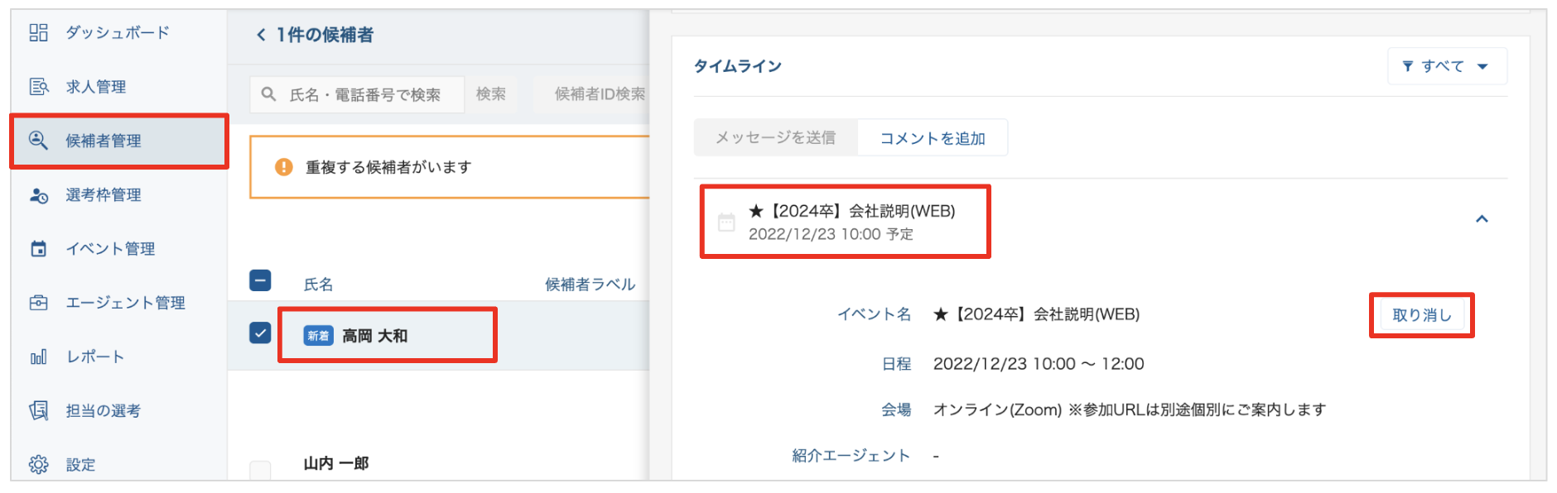Click the Dashboard grid icon
The image size is (1557, 493).
(38, 33)
